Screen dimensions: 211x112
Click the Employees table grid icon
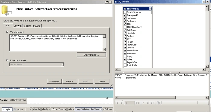click(125, 9)
